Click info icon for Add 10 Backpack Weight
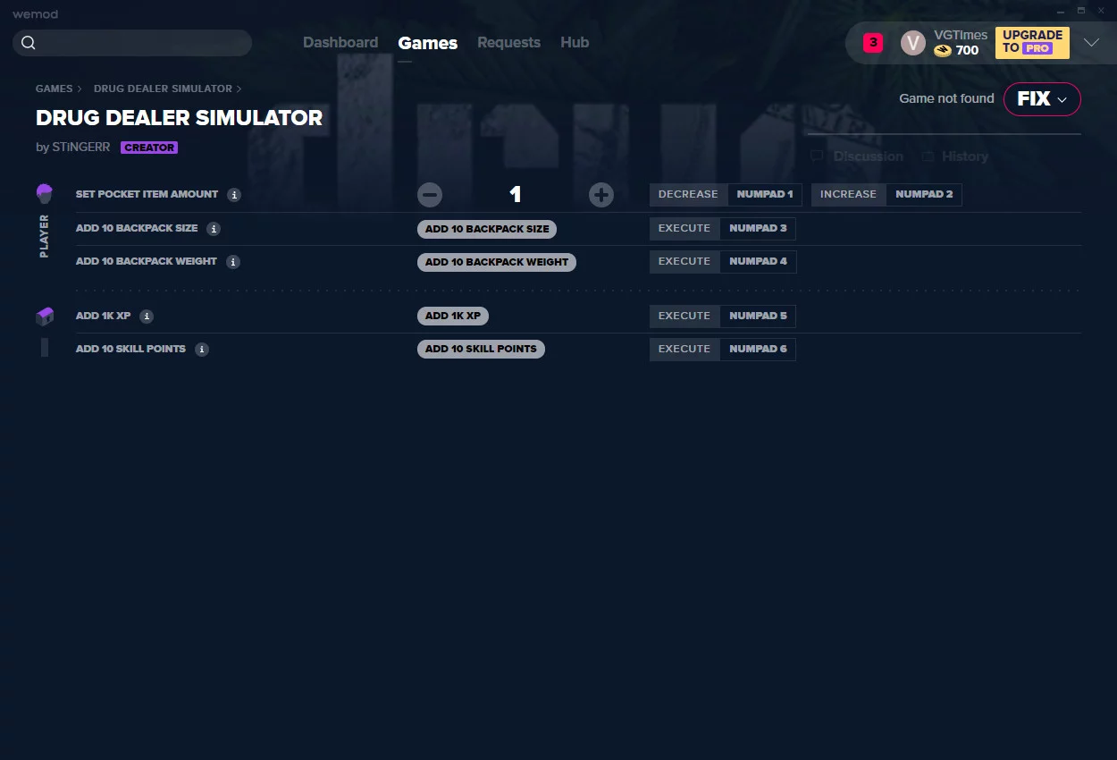 pyautogui.click(x=233, y=262)
